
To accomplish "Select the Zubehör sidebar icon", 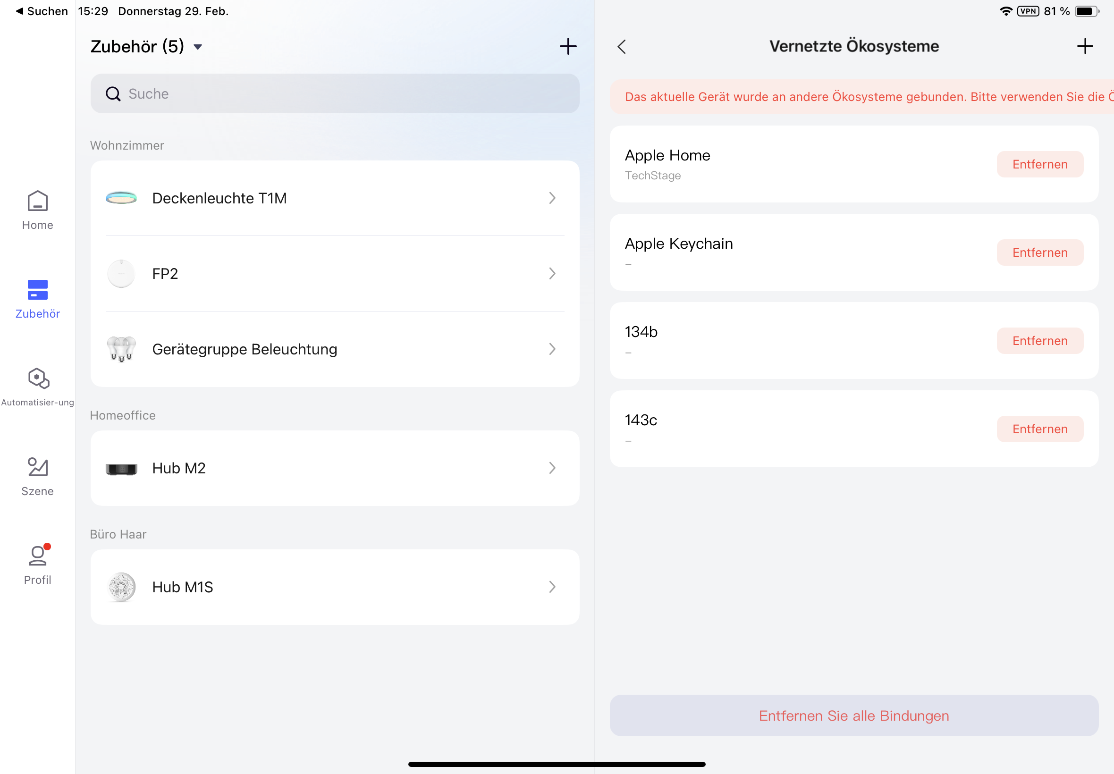I will coord(37,298).
